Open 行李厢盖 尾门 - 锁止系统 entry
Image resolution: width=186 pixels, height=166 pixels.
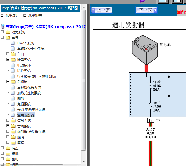(x=36, y=76)
